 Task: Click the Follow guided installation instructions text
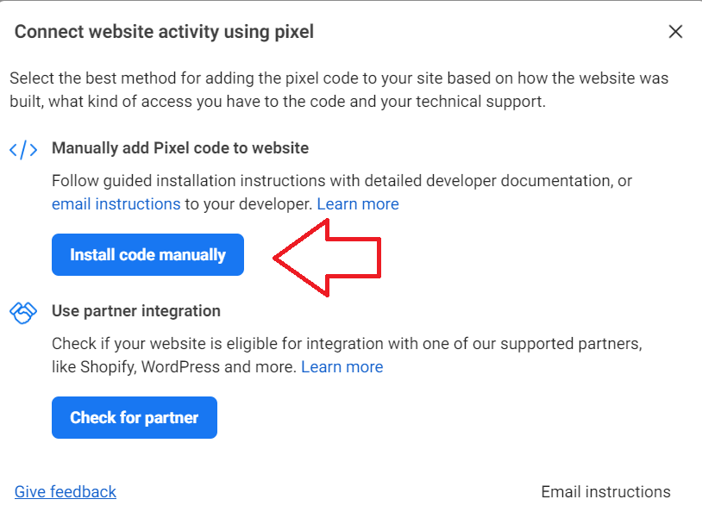[x=342, y=181]
